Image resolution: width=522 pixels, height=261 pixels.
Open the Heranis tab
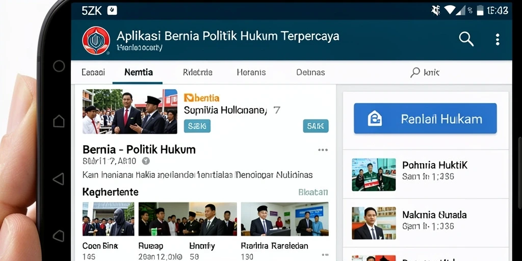tap(251, 72)
